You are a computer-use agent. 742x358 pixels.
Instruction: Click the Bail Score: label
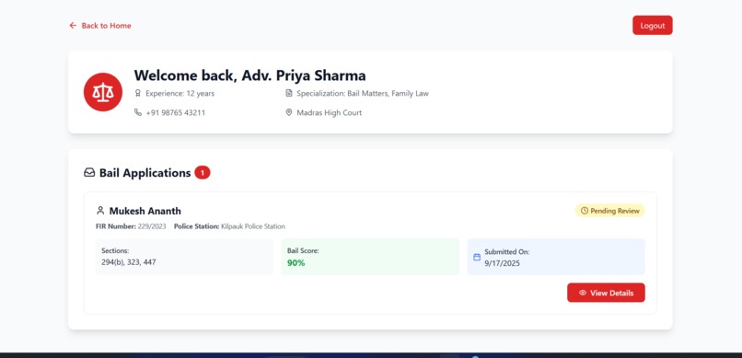[303, 251]
